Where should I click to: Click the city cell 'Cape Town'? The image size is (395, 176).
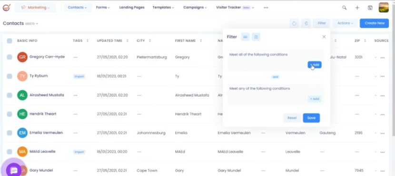pyautogui.click(x=147, y=171)
